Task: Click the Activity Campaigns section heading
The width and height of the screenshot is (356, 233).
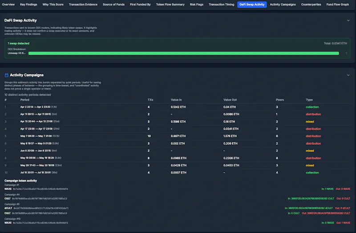Action: 27,75
